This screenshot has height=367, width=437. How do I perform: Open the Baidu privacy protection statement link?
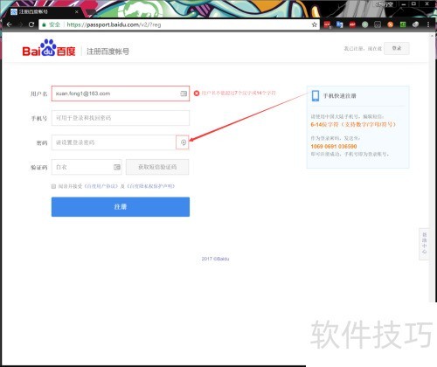pyautogui.click(x=151, y=186)
